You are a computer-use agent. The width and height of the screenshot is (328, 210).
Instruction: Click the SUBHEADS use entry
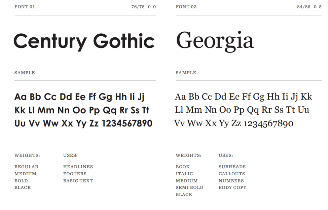tap(232, 167)
